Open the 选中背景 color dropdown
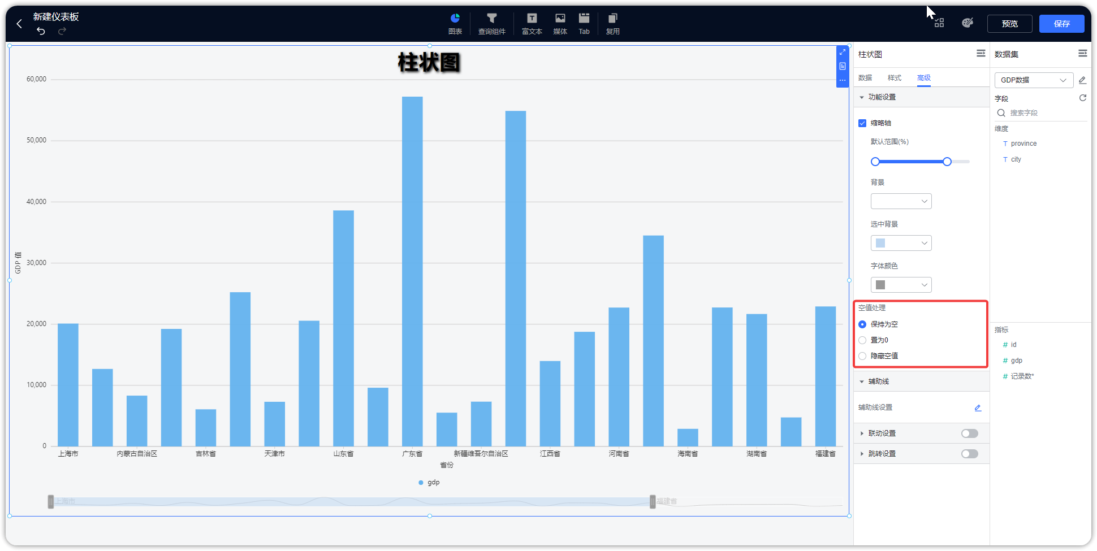This screenshot has width=1097, height=551. pyautogui.click(x=901, y=243)
